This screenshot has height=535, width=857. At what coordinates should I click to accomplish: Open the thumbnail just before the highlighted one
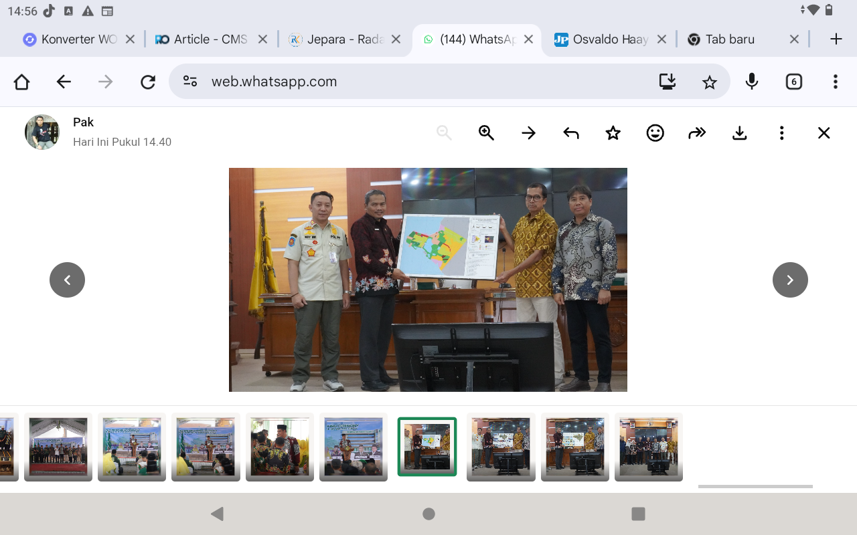(x=354, y=447)
